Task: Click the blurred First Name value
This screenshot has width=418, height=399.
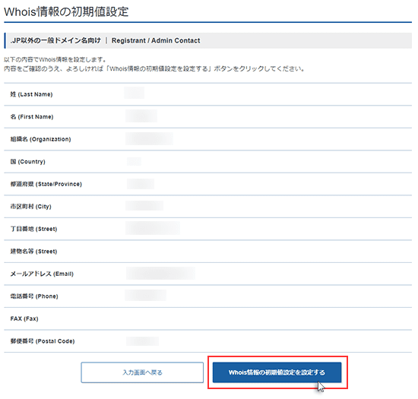Action: pos(141,116)
